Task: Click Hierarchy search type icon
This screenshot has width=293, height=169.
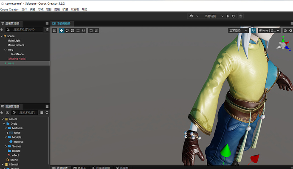Action: point(8,30)
